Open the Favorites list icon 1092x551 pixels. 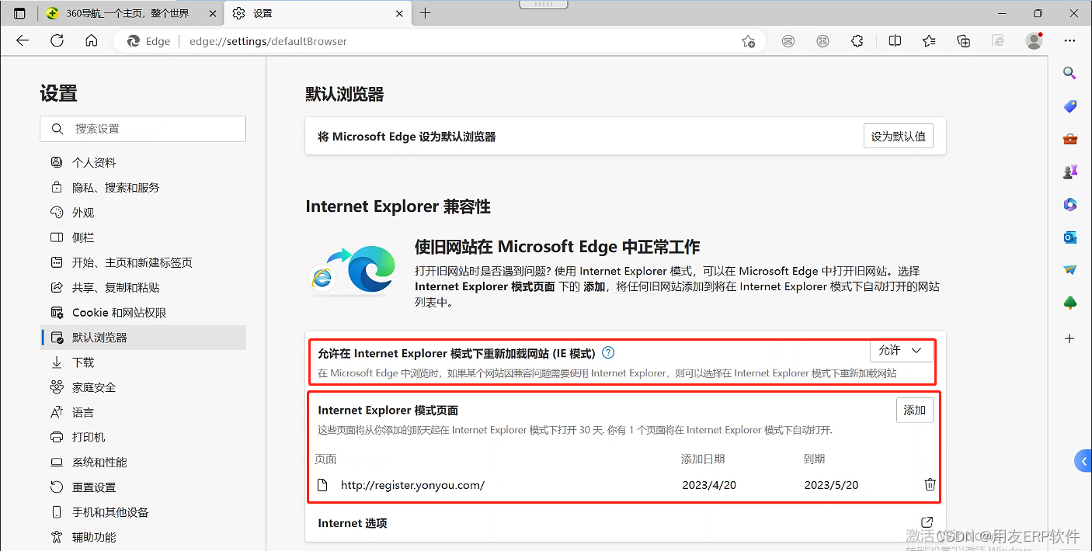coord(929,41)
